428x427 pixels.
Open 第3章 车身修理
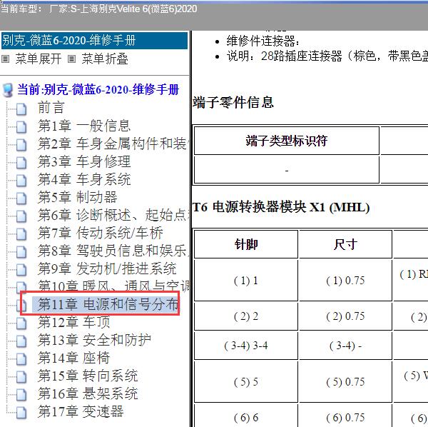click(x=84, y=161)
